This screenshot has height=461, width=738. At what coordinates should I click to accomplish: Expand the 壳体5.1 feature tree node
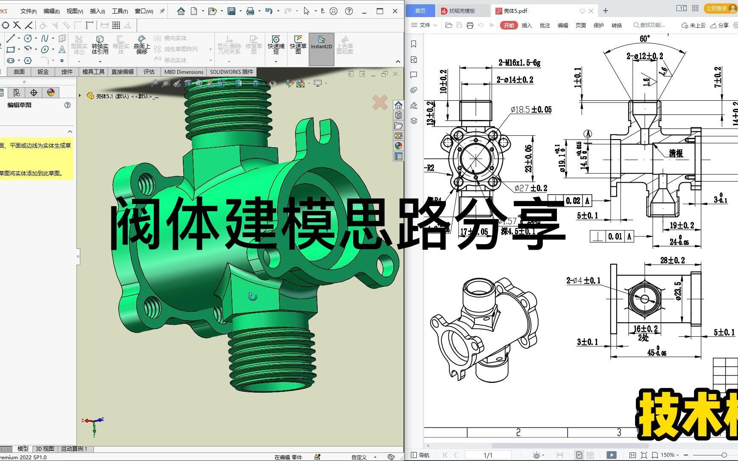[x=80, y=96]
